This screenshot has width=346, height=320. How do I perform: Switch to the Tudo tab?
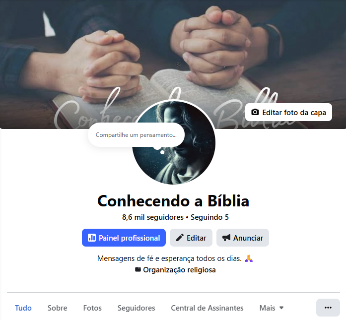(23, 308)
